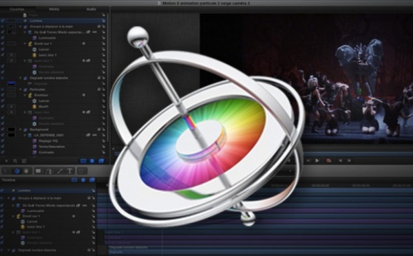Image resolution: width=413 pixels, height=256 pixels.
Task: Switch to the Média tab
Action: tap(54, 9)
